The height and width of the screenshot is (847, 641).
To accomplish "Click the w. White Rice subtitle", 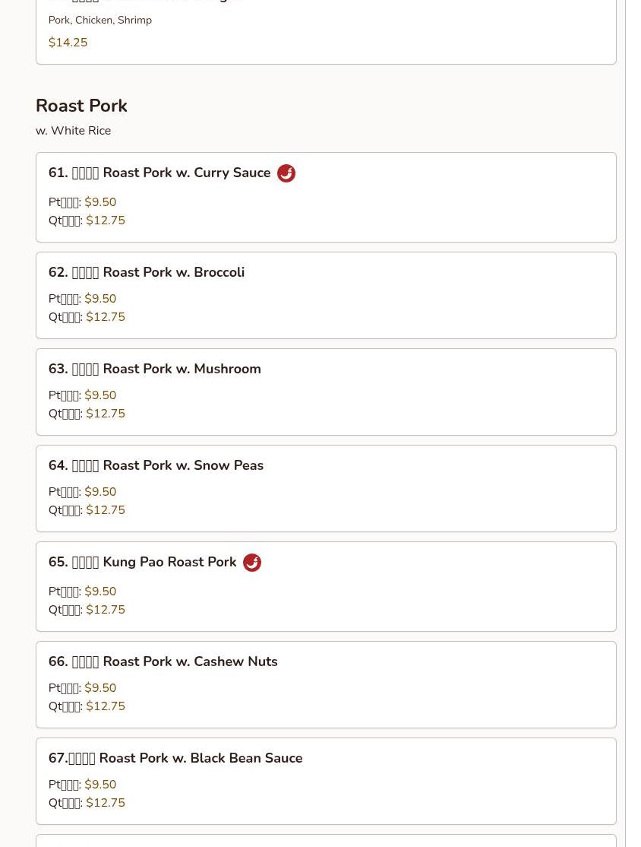I will point(73,131).
